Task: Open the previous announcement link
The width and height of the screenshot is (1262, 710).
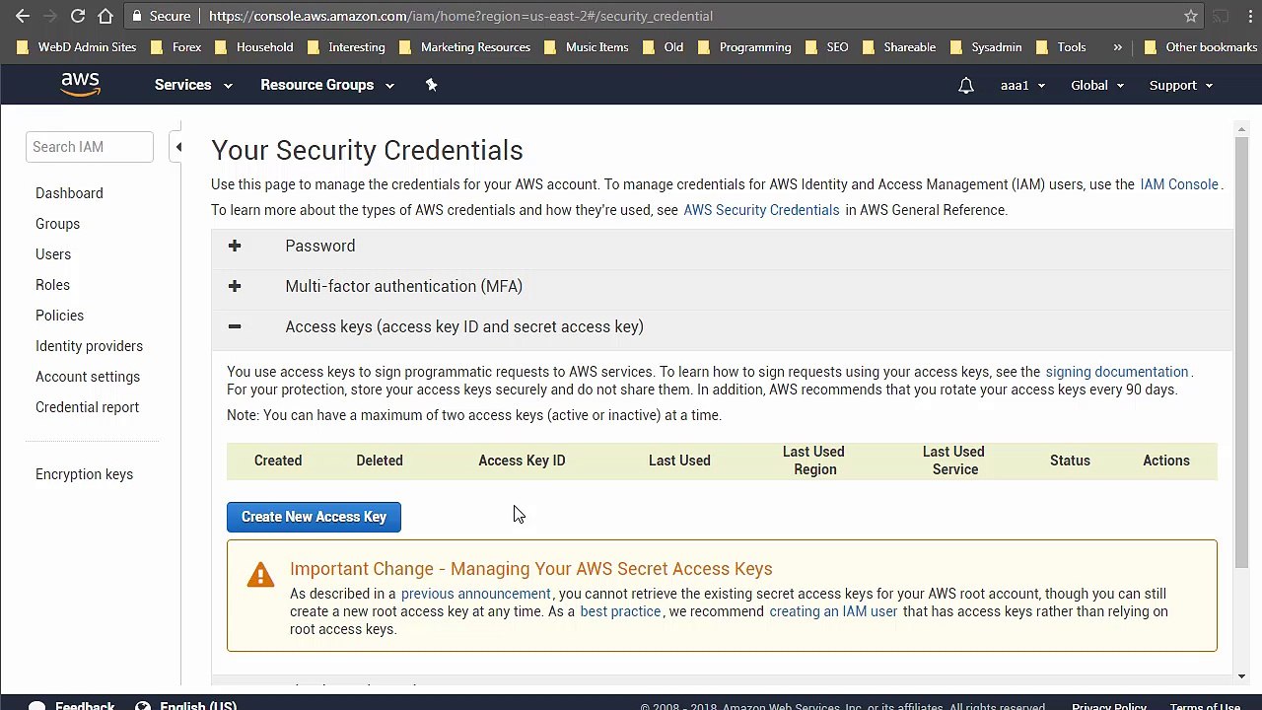Action: click(x=475, y=594)
